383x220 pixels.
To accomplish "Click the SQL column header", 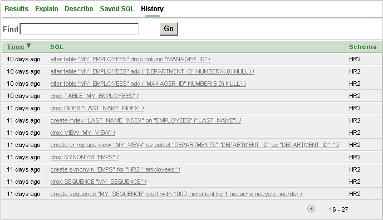I will click(x=57, y=47).
